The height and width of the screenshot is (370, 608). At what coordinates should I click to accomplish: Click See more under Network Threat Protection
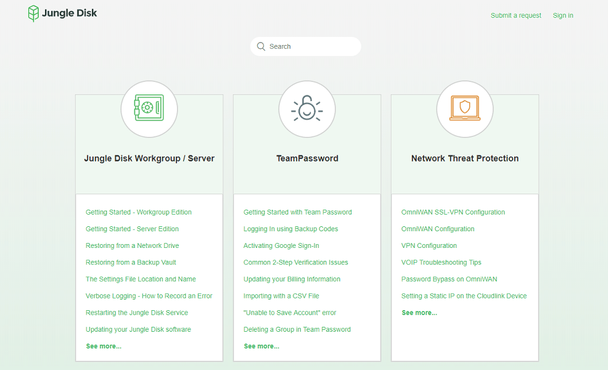[419, 313]
